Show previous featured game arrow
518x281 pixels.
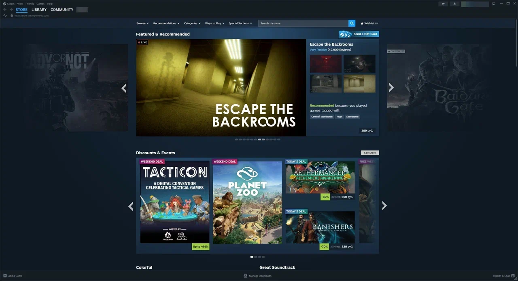coord(124,88)
